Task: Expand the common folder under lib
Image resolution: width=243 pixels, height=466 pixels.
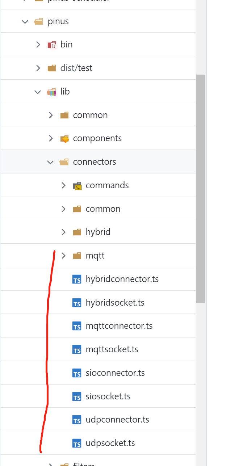Action: tap(50, 114)
